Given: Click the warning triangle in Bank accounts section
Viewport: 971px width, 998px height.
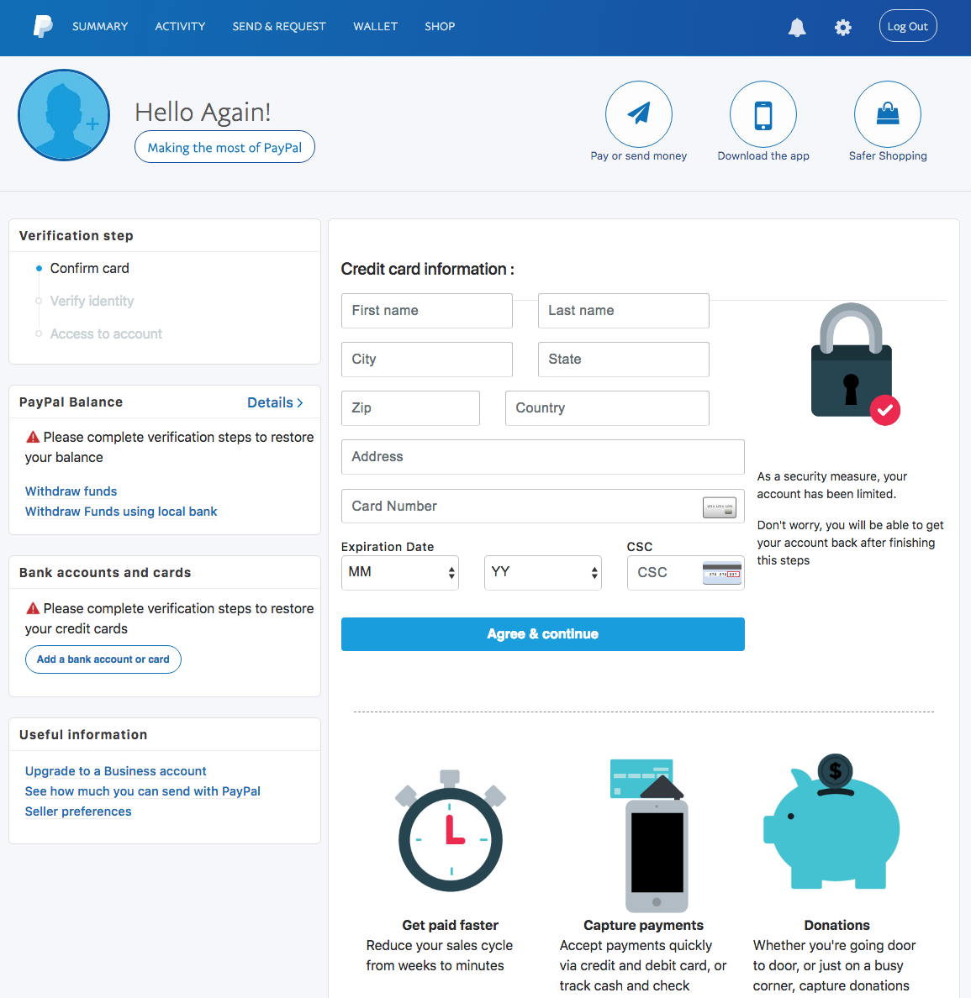Looking at the screenshot, I should pyautogui.click(x=33, y=608).
